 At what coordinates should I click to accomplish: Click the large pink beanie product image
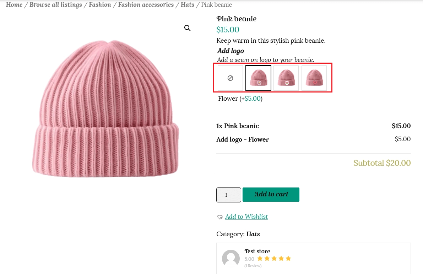click(106, 109)
